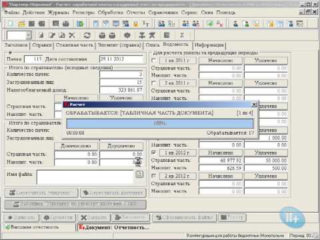Screen dimensions: 320x240
Task: Click the Провести button at bottom
Action: (x=58, y=217)
